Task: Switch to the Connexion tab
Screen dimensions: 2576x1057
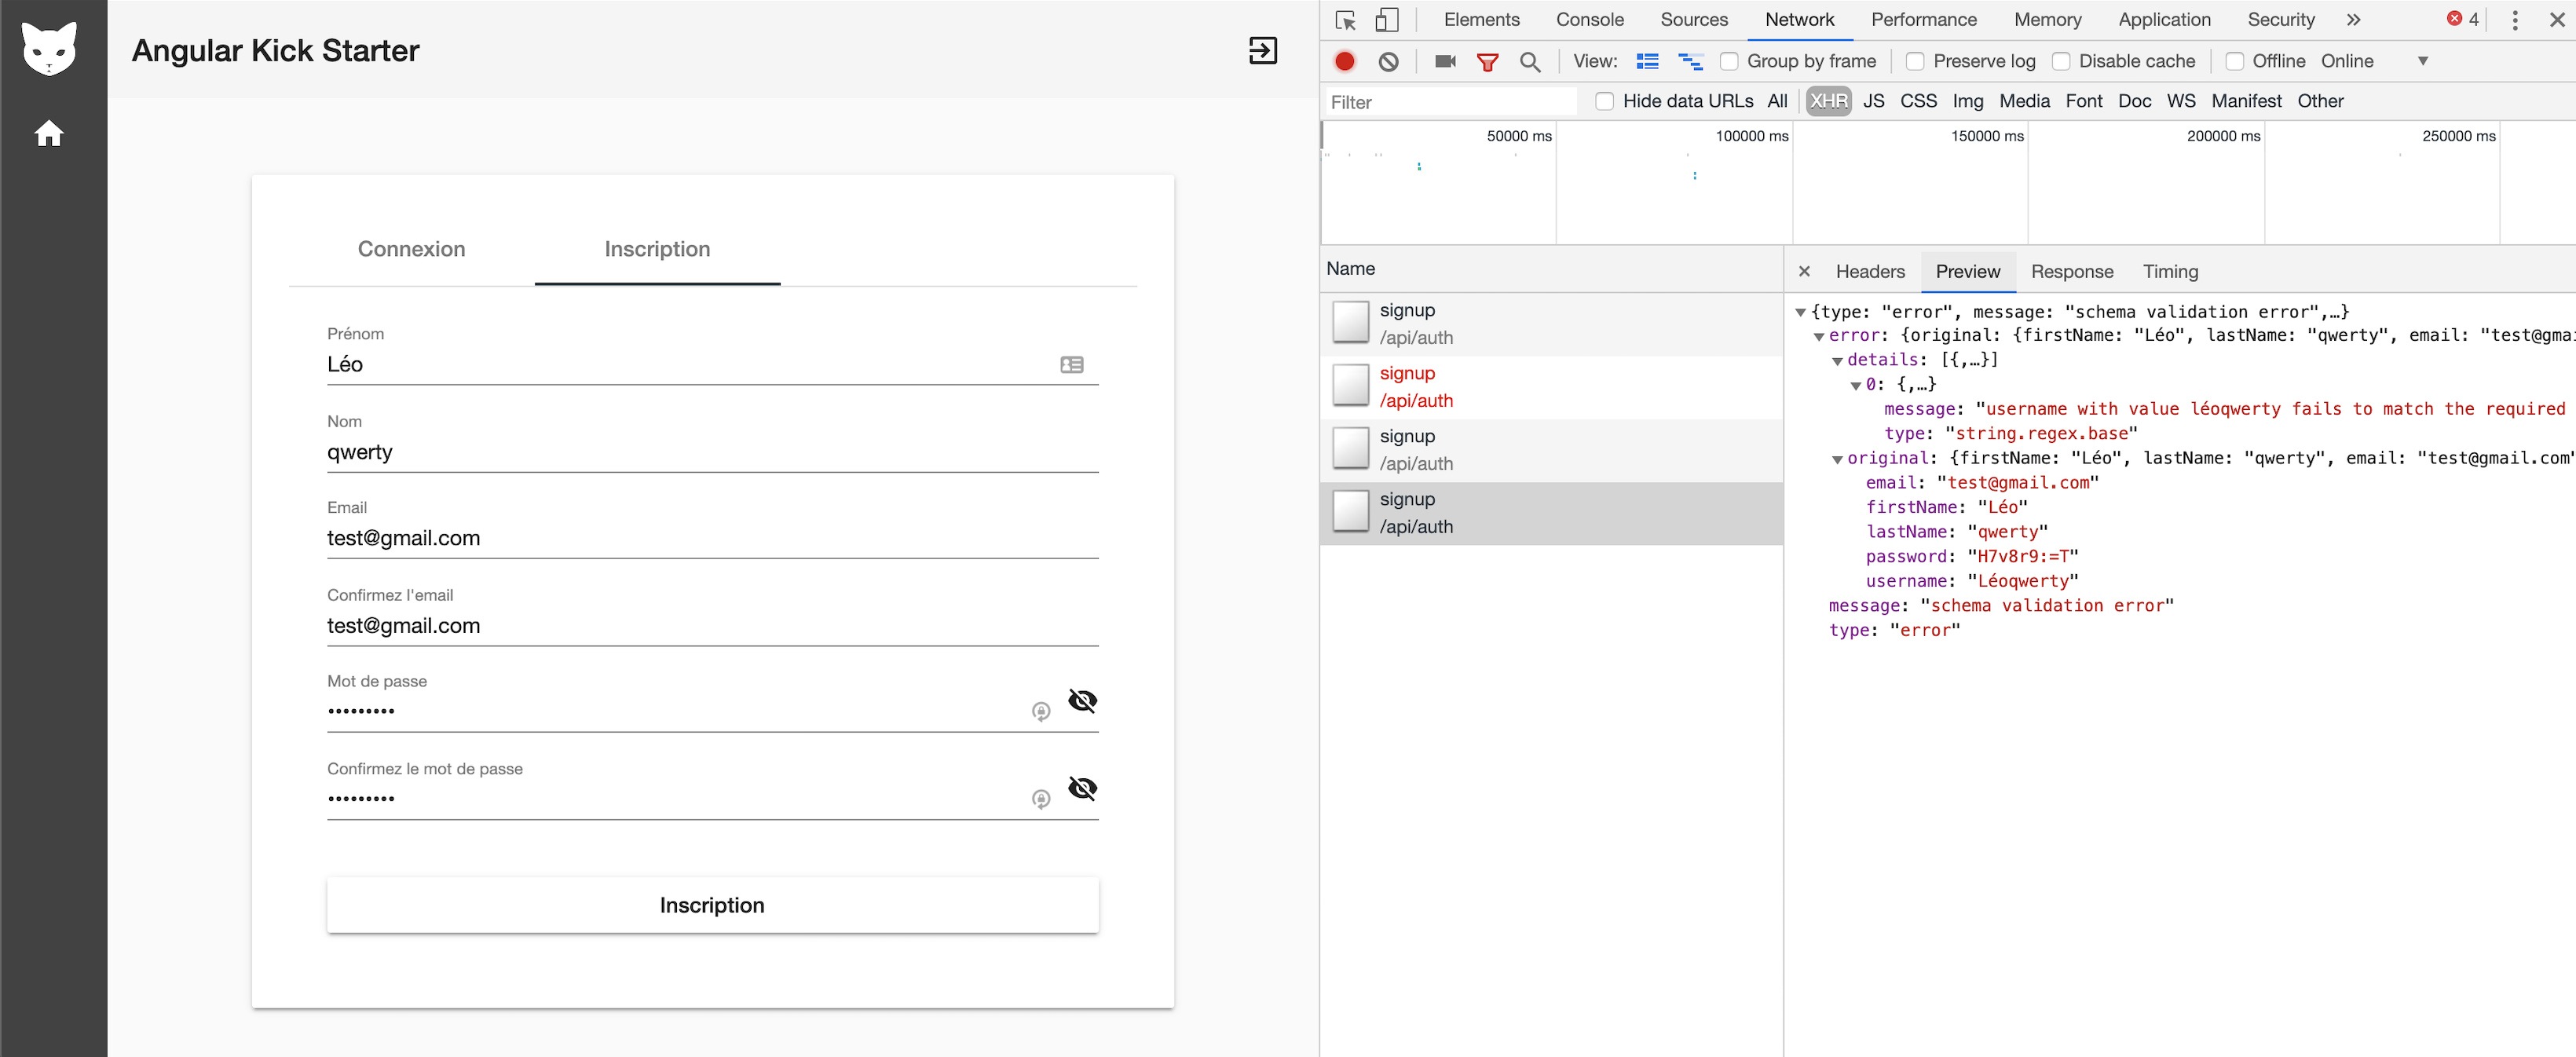Action: [x=411, y=249]
